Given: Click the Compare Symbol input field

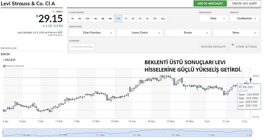Looking at the screenshot, I should (82, 47).
